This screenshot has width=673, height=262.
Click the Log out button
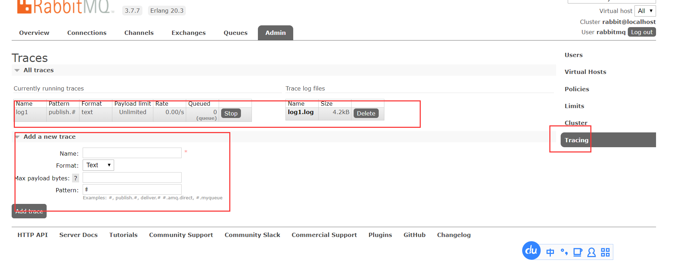tap(642, 32)
